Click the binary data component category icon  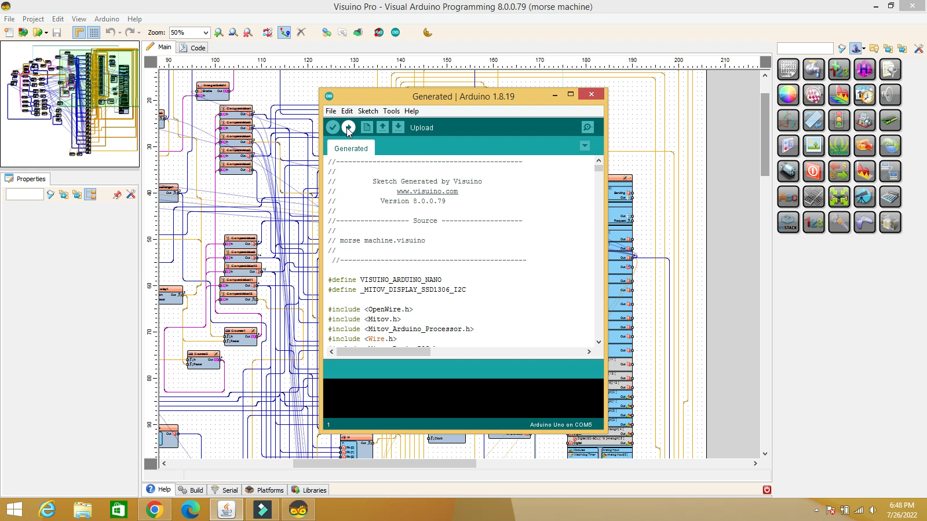(x=788, y=69)
